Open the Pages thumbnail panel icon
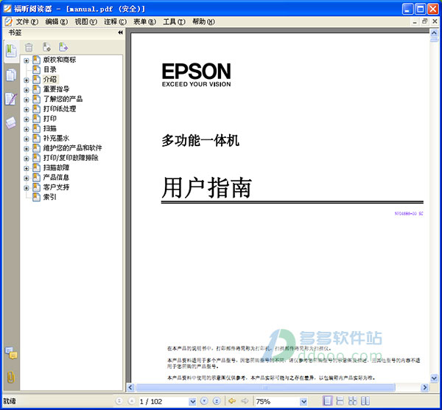 click(11, 75)
